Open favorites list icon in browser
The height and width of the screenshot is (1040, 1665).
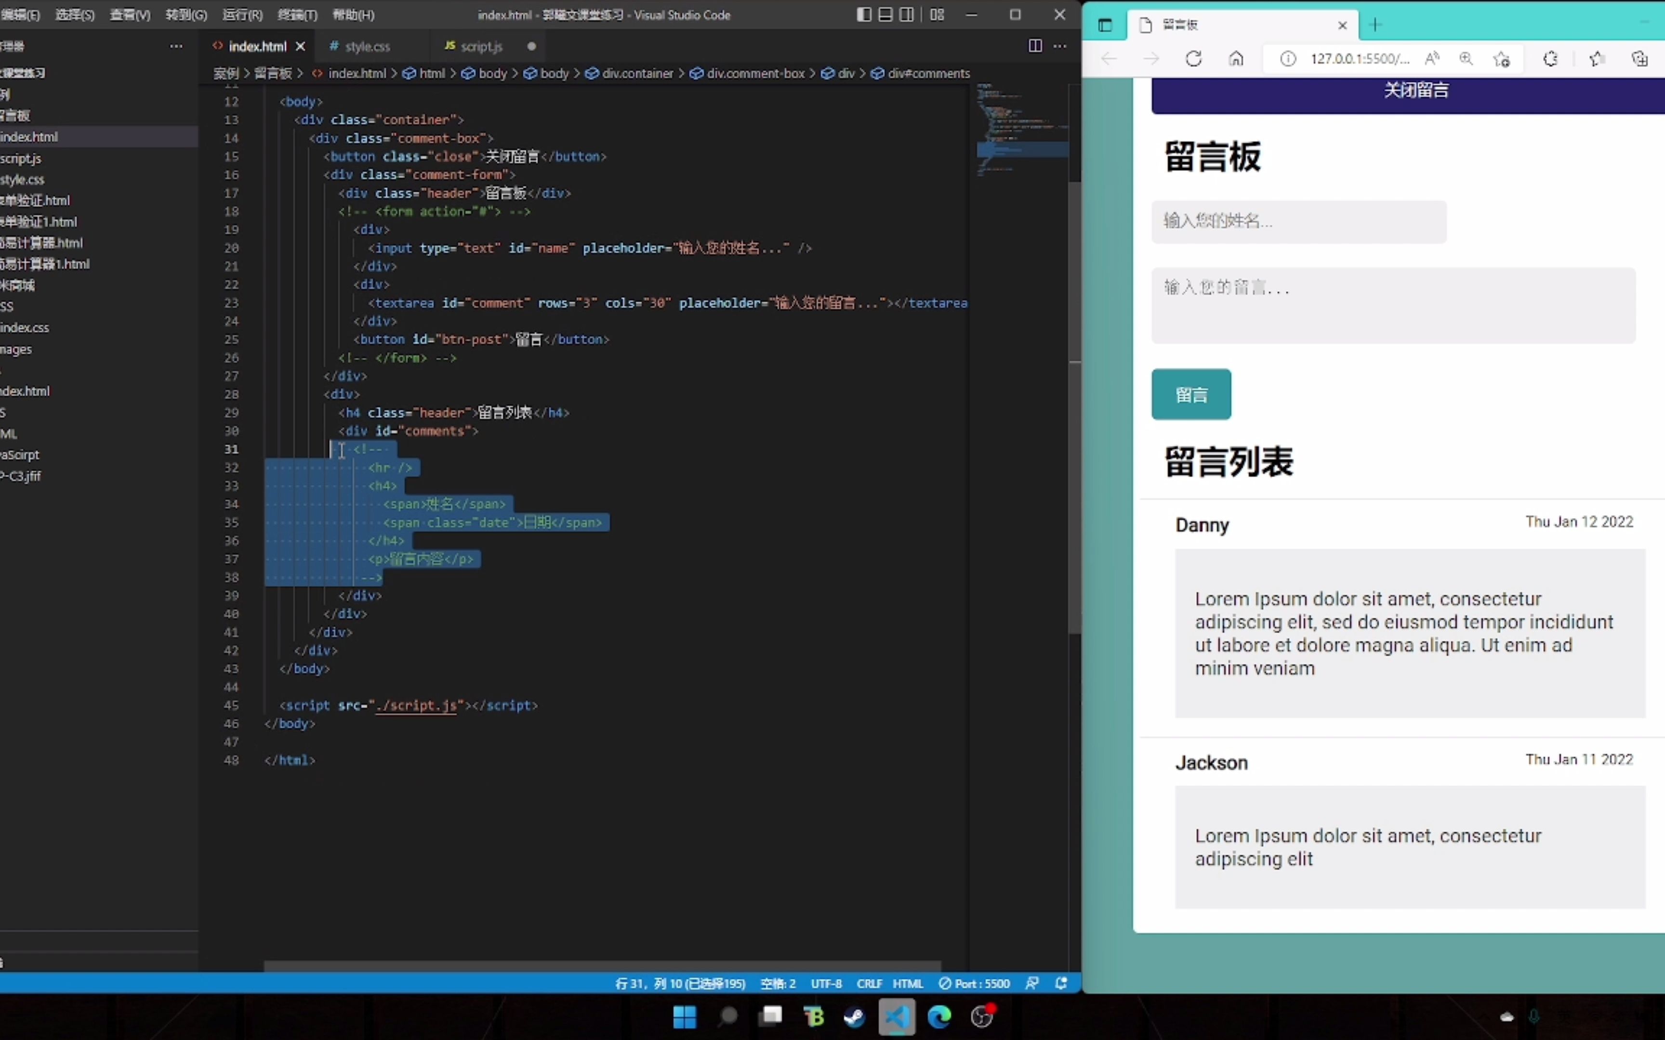pyautogui.click(x=1597, y=59)
